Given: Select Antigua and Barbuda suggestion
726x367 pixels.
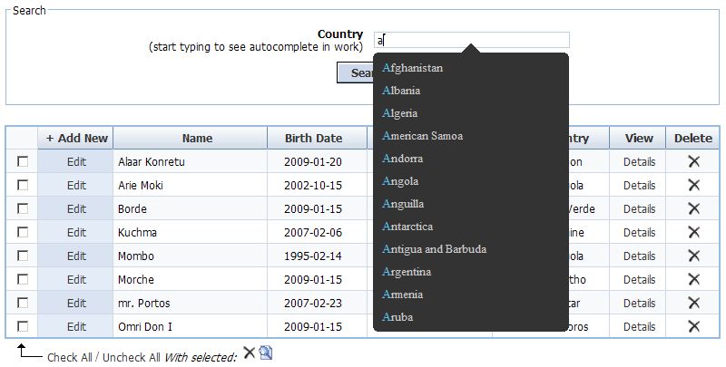Looking at the screenshot, I should [434, 249].
